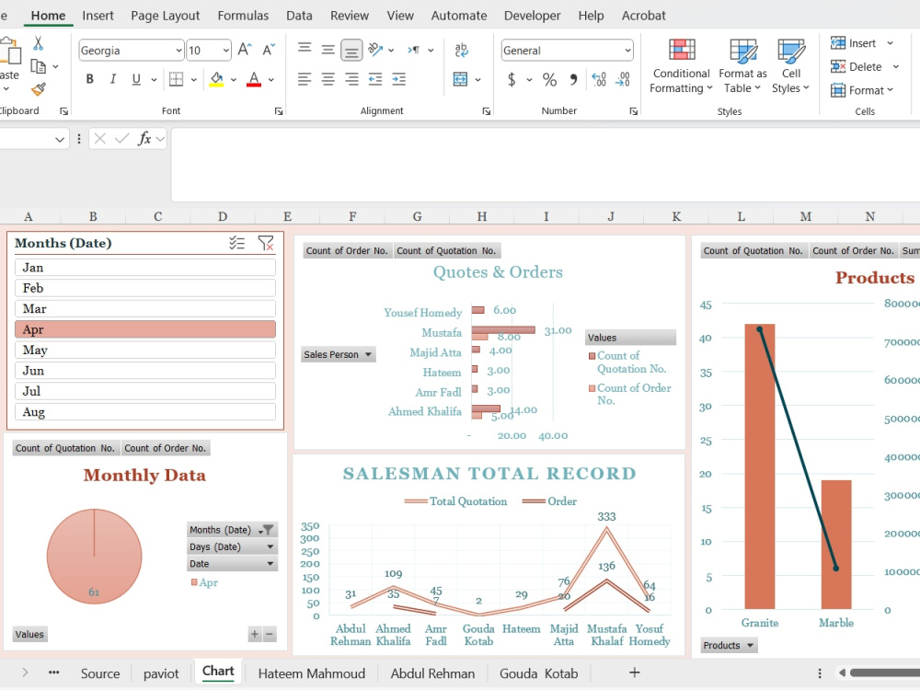920x690 pixels.
Task: Click Center alignment icon
Action: point(328,78)
